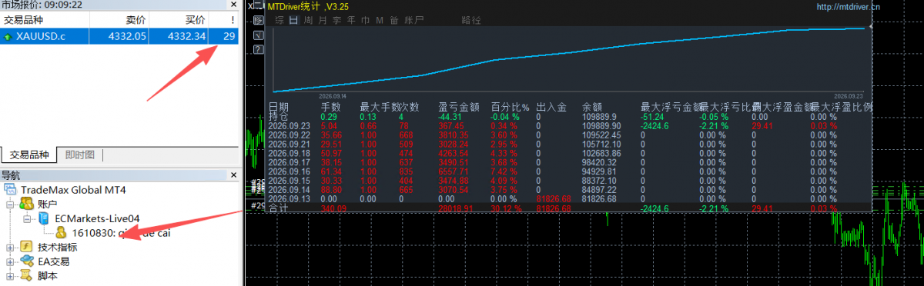Collapse the 账户 tree node
This screenshot has width=924, height=286.
click(9, 205)
